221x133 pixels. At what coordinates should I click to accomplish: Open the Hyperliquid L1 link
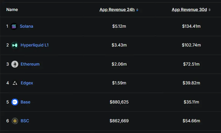[x=34, y=45]
